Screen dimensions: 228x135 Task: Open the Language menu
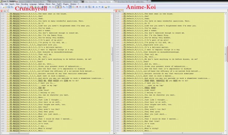(x=33, y=4)
